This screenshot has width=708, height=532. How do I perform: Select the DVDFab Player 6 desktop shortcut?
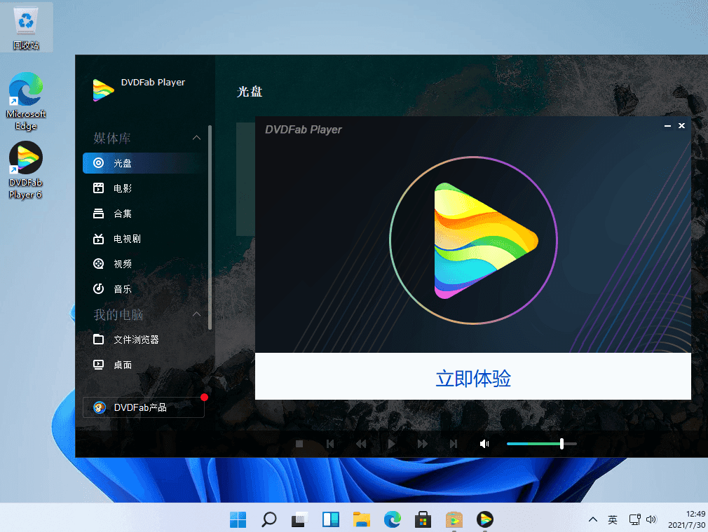pos(26,170)
